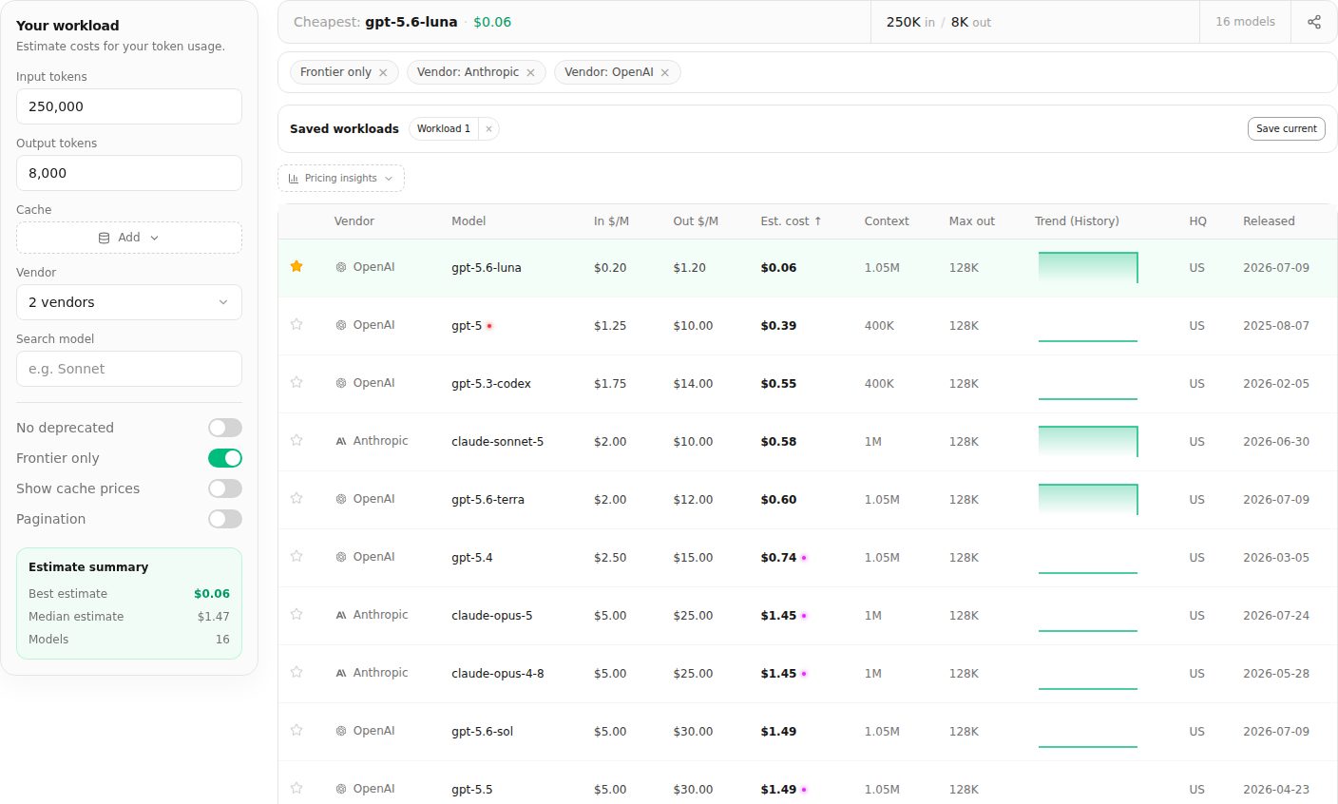Sort by Context column header
Image resolution: width=1338 pixels, height=804 pixels.
(x=887, y=221)
